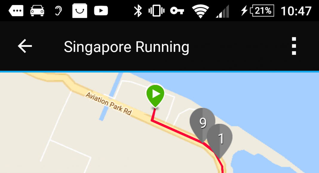This screenshot has width=319, height=173.
Task: Go back using the arrow icon
Action: click(25, 46)
